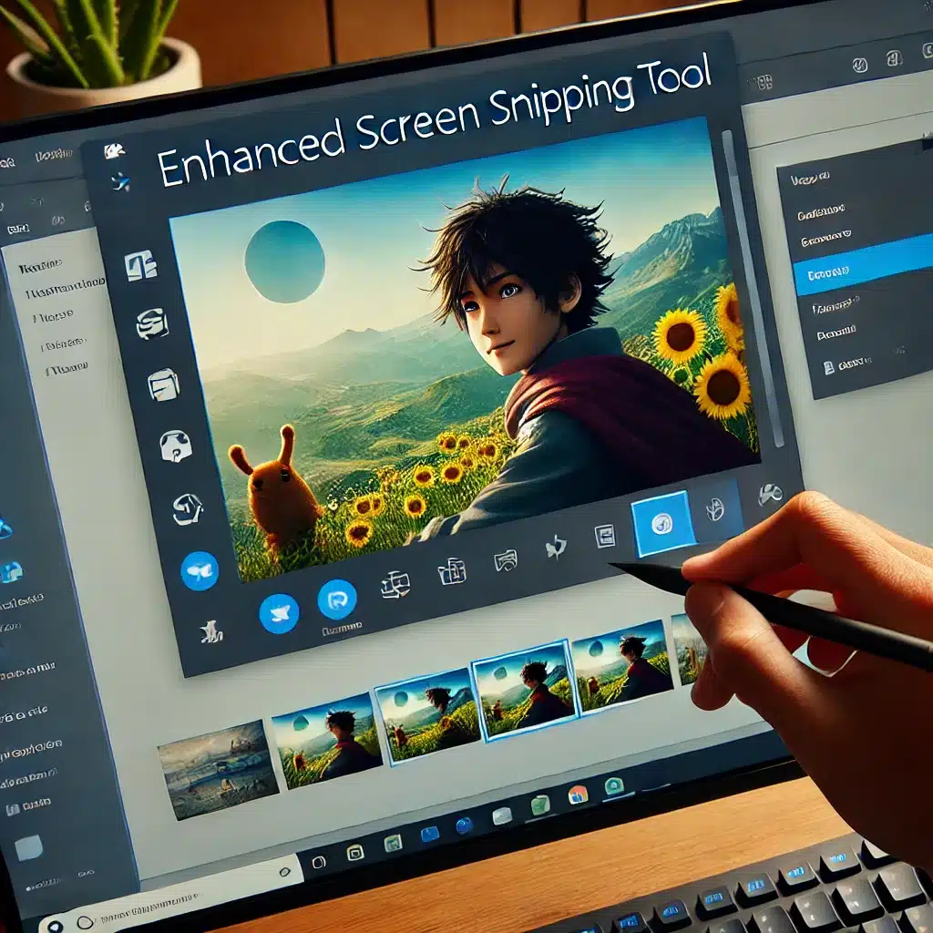Click the icon just right of the highlighted blue tool

click(x=715, y=509)
